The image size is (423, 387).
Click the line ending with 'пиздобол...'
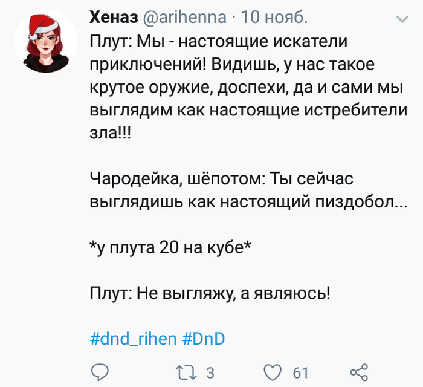coord(248,201)
